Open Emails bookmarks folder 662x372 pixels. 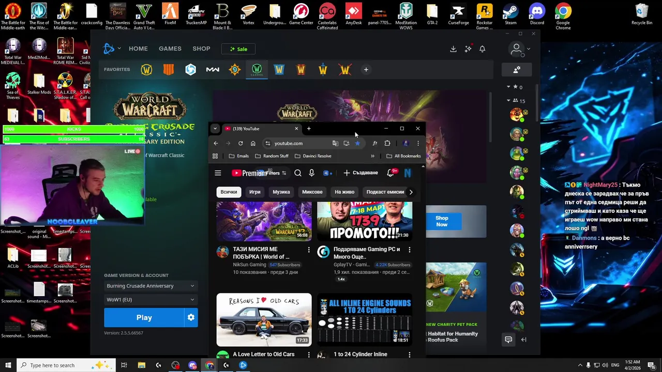click(x=238, y=156)
